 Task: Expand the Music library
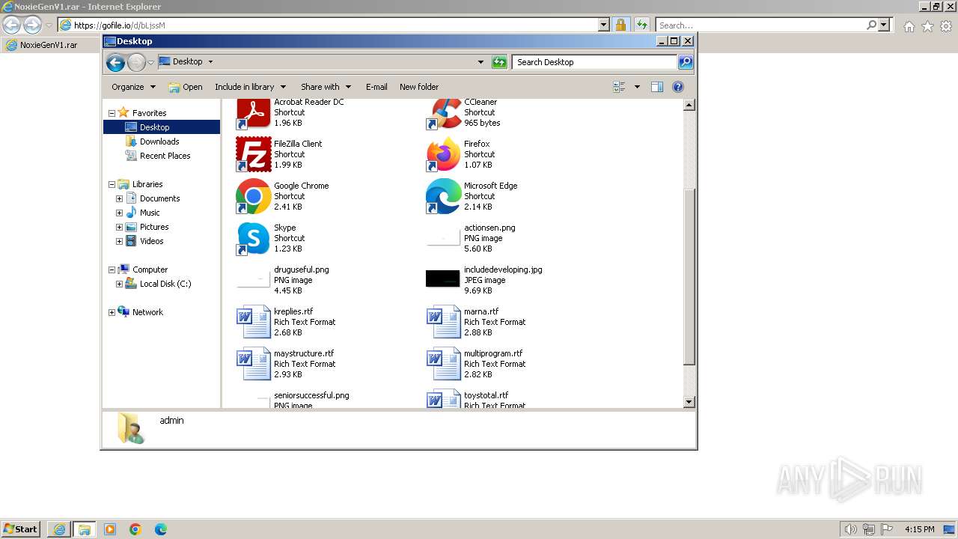tap(119, 213)
